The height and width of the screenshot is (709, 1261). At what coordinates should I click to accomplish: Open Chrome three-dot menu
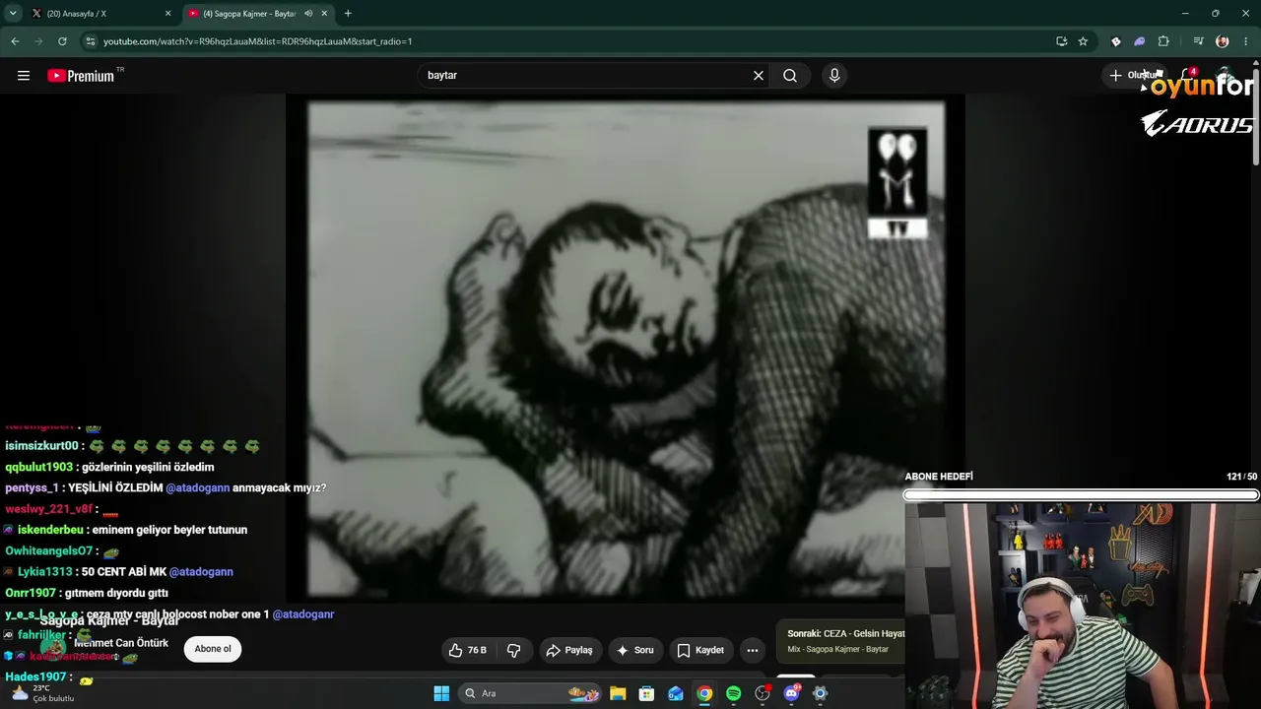click(x=1246, y=41)
